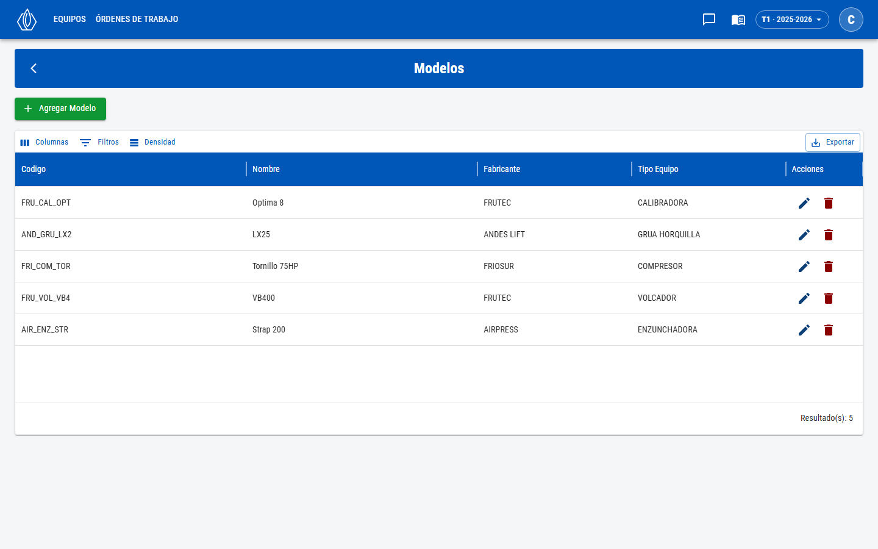Open the EQUIPOS menu

pos(70,20)
